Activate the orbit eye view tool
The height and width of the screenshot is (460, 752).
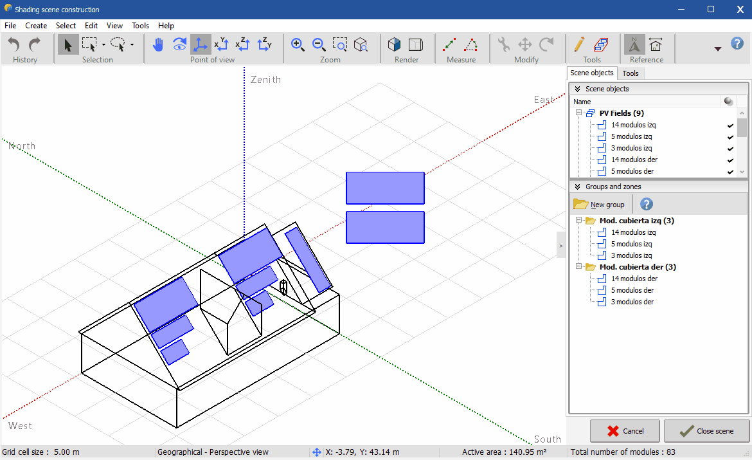coord(179,44)
